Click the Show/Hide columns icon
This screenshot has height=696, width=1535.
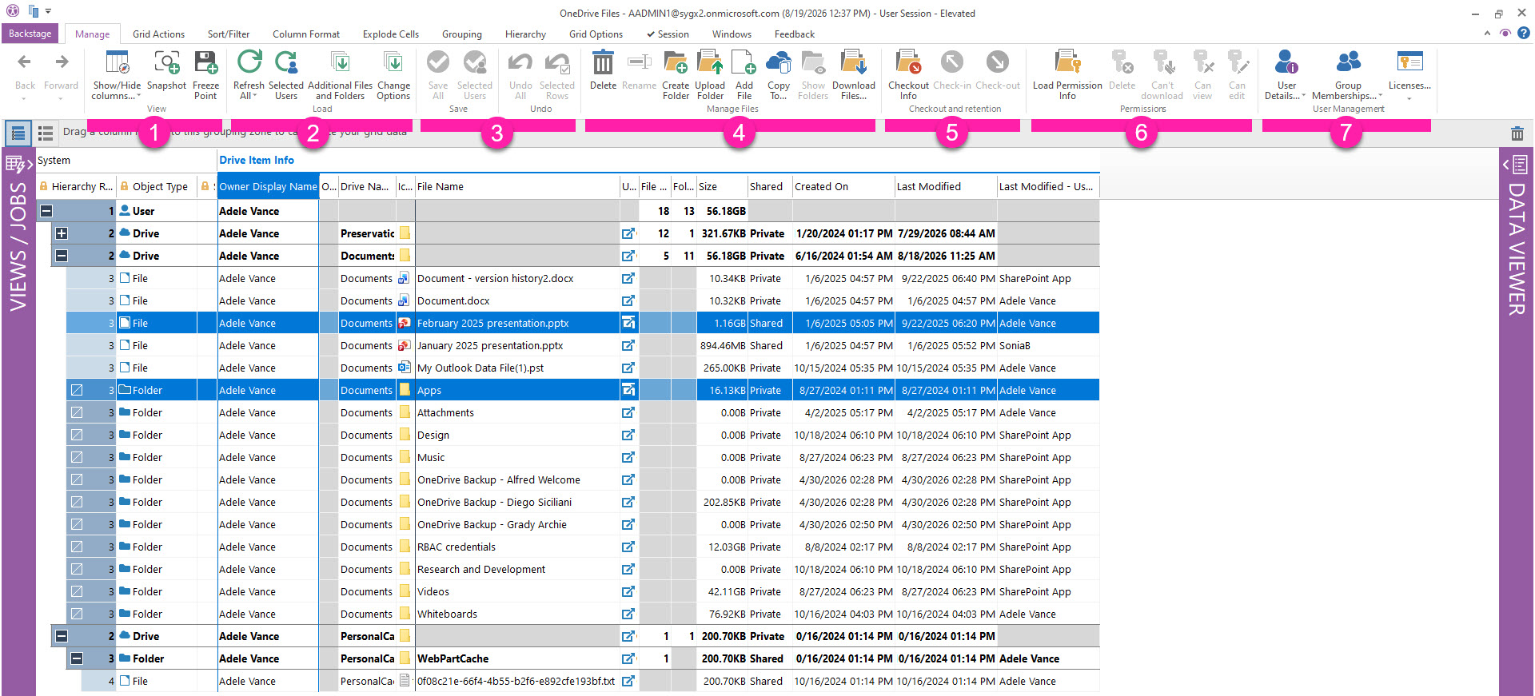tap(117, 62)
